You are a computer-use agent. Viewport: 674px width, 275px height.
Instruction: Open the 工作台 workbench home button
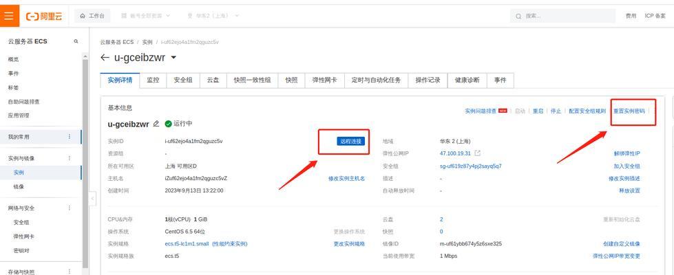tap(92, 16)
